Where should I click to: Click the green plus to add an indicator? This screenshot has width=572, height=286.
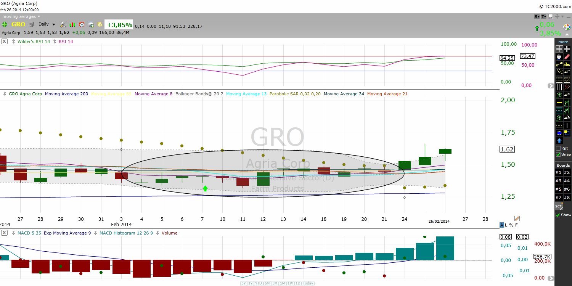(x=5, y=24)
